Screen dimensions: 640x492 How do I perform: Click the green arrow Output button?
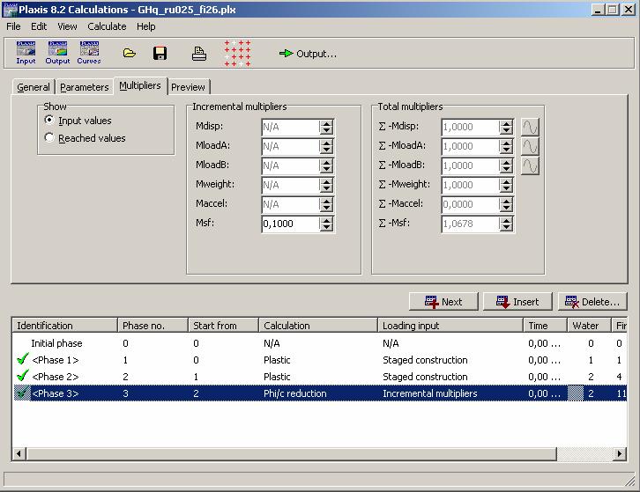309,54
